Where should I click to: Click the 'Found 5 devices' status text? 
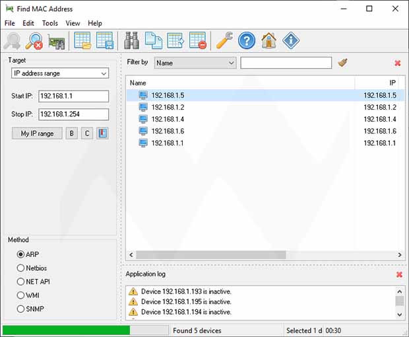(x=197, y=330)
